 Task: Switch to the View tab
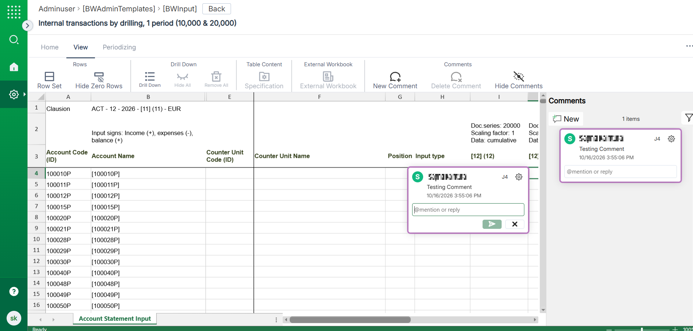pyautogui.click(x=81, y=47)
